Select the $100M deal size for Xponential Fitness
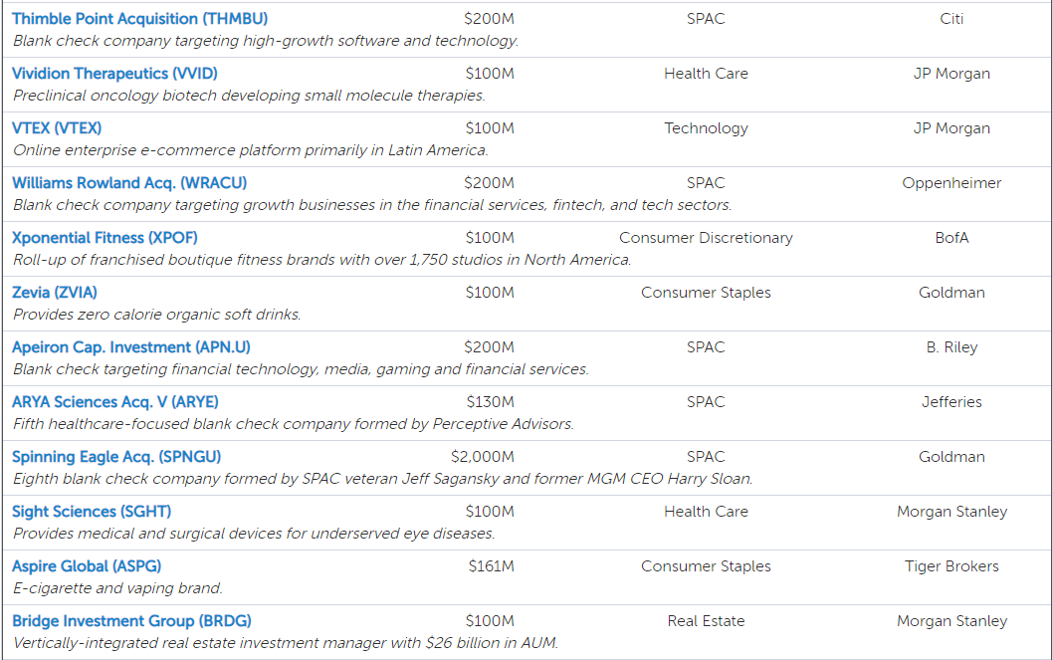 pyautogui.click(x=490, y=238)
